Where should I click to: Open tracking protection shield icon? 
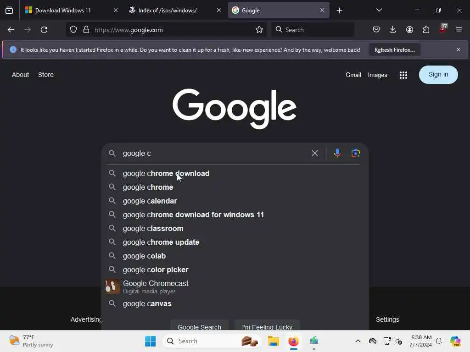(x=73, y=30)
